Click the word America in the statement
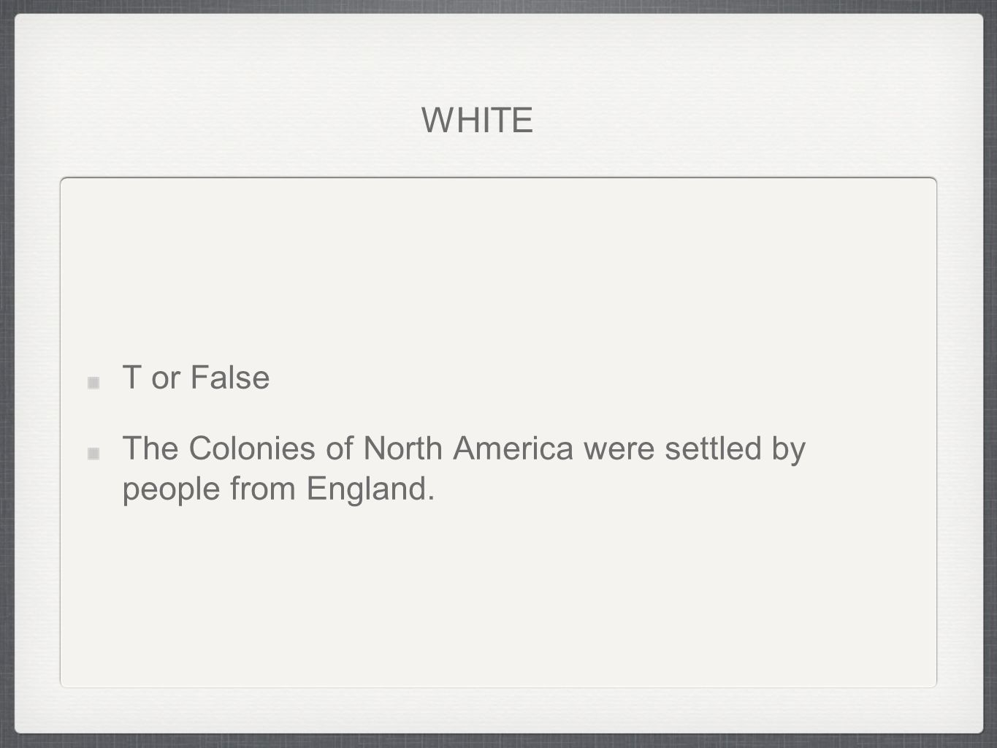The width and height of the screenshot is (997, 748). coord(513,448)
